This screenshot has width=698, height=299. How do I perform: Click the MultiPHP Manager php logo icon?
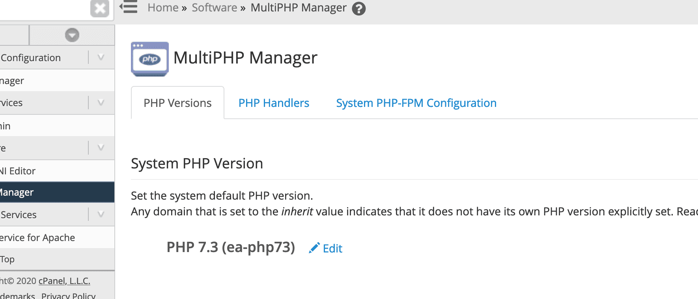tap(150, 59)
